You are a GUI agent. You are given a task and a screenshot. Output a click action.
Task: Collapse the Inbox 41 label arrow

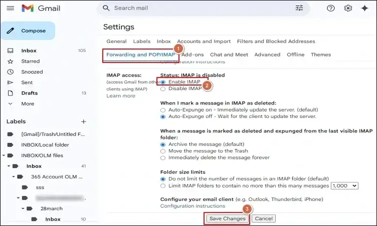[x=9, y=166]
